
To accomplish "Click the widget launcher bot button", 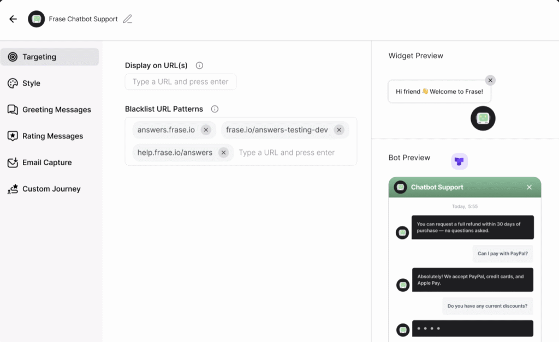I will point(483,118).
